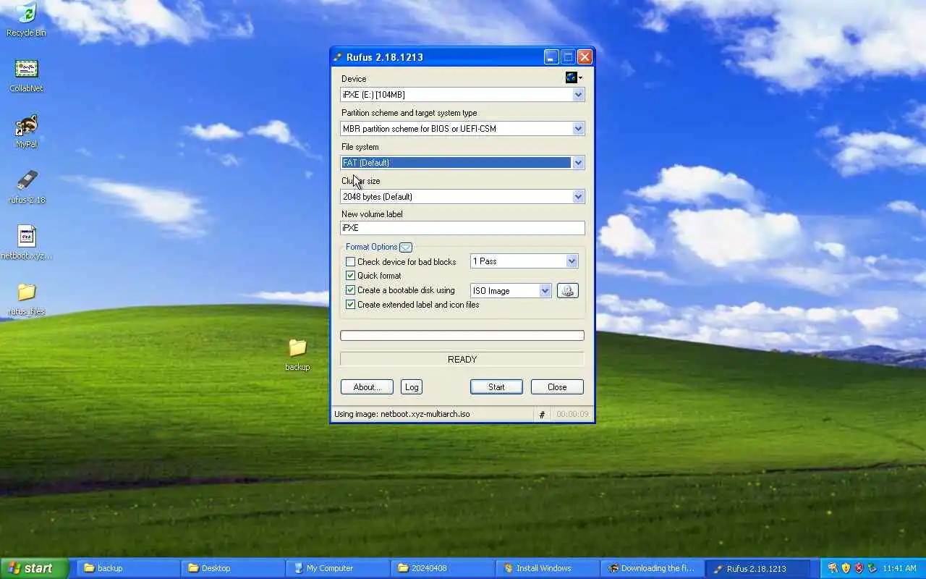This screenshot has height=579, width=926.
Task: Open the ISO Image boot type dropdown
Action: [x=545, y=291]
